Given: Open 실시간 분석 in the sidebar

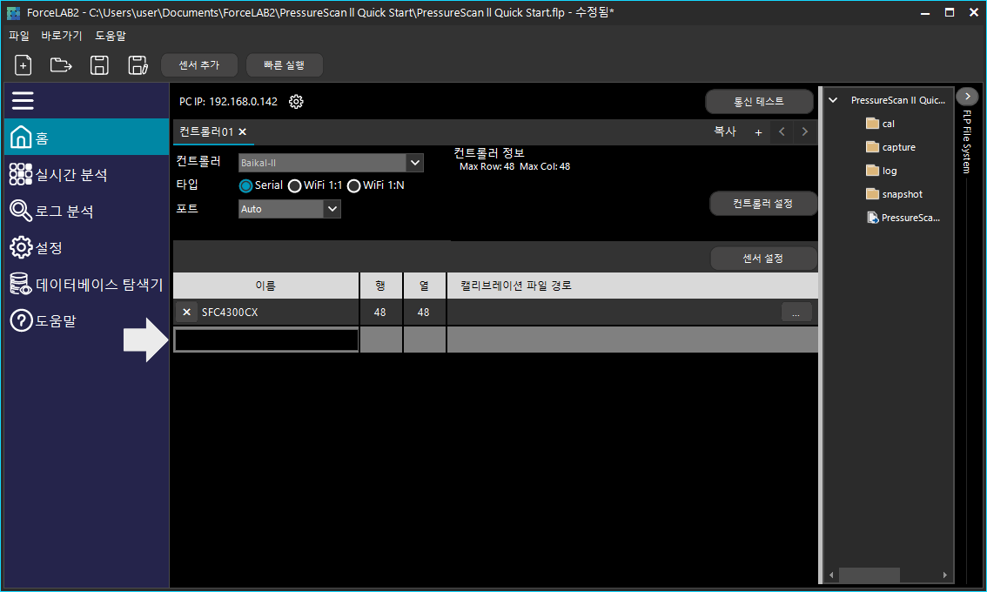Looking at the screenshot, I should [87, 174].
